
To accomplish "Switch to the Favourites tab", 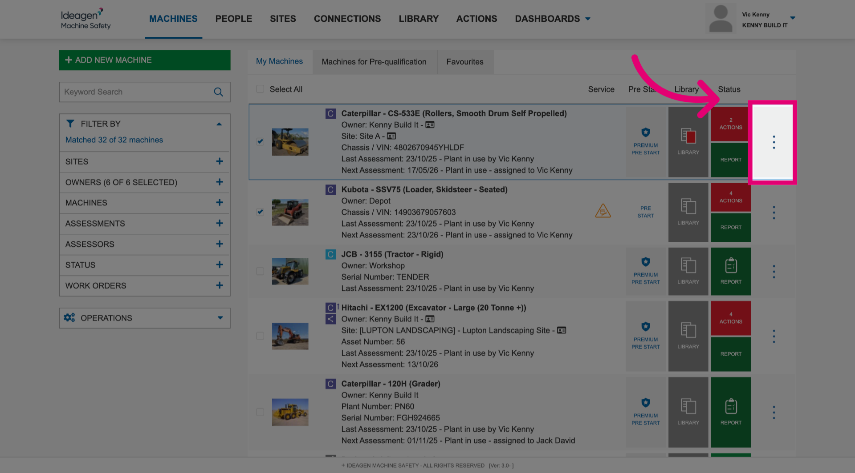I will click(x=465, y=62).
